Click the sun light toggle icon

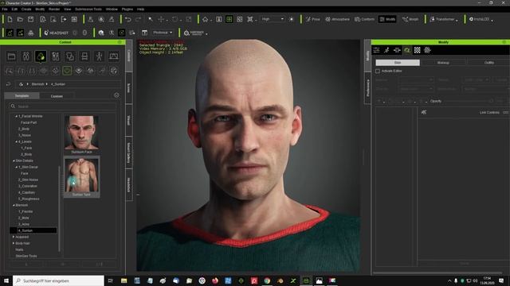point(292,19)
